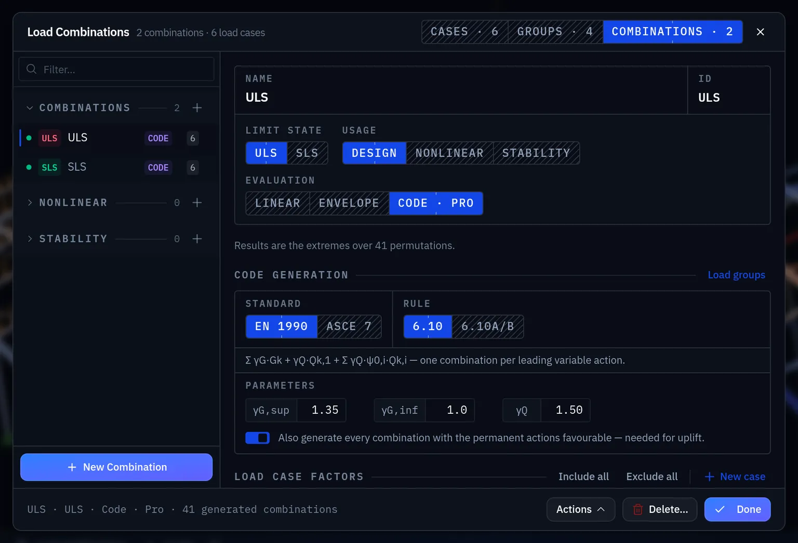Screen dimensions: 798x543
Task: Close the Load Combinations dialog
Action: tap(760, 32)
